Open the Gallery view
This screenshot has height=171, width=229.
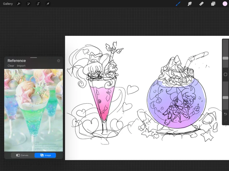point(8,4)
